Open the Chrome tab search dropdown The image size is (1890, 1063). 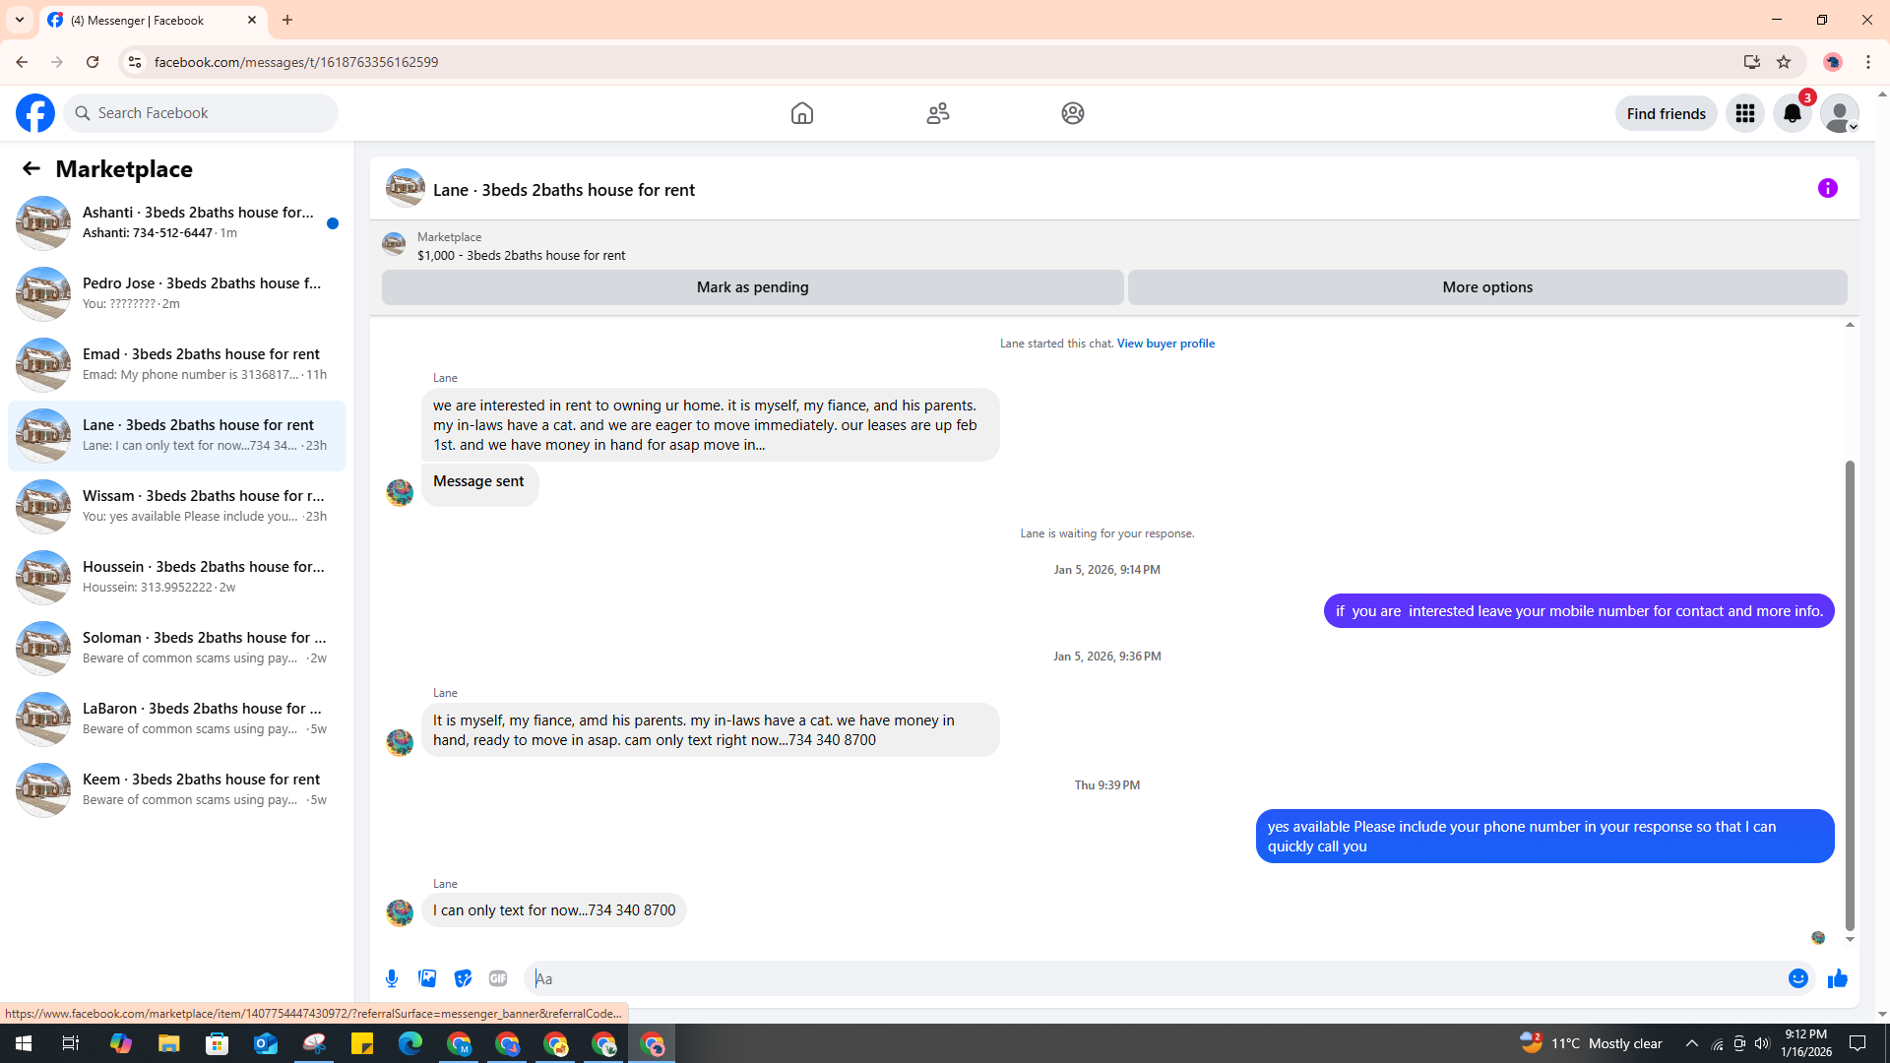point(20,20)
